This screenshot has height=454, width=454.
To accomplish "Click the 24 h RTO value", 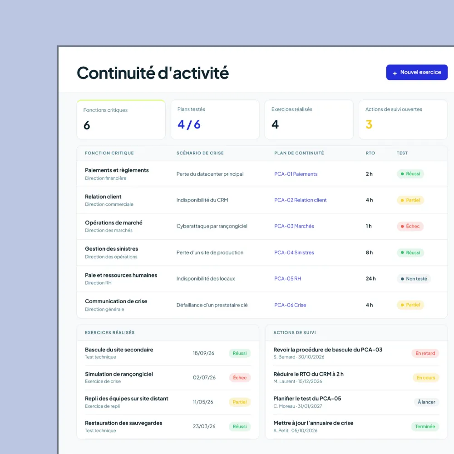I will coord(370,279).
